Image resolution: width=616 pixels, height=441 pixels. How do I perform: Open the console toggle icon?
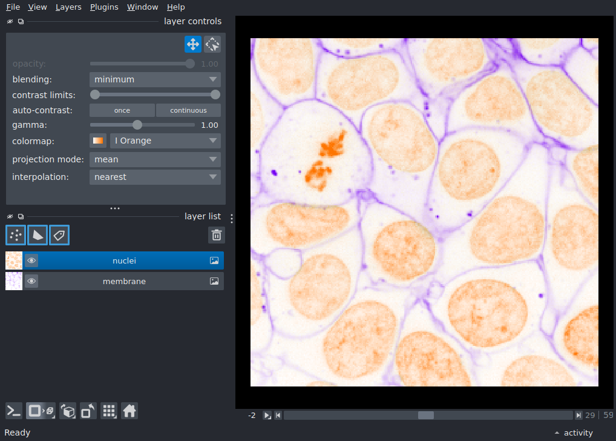[x=14, y=411]
